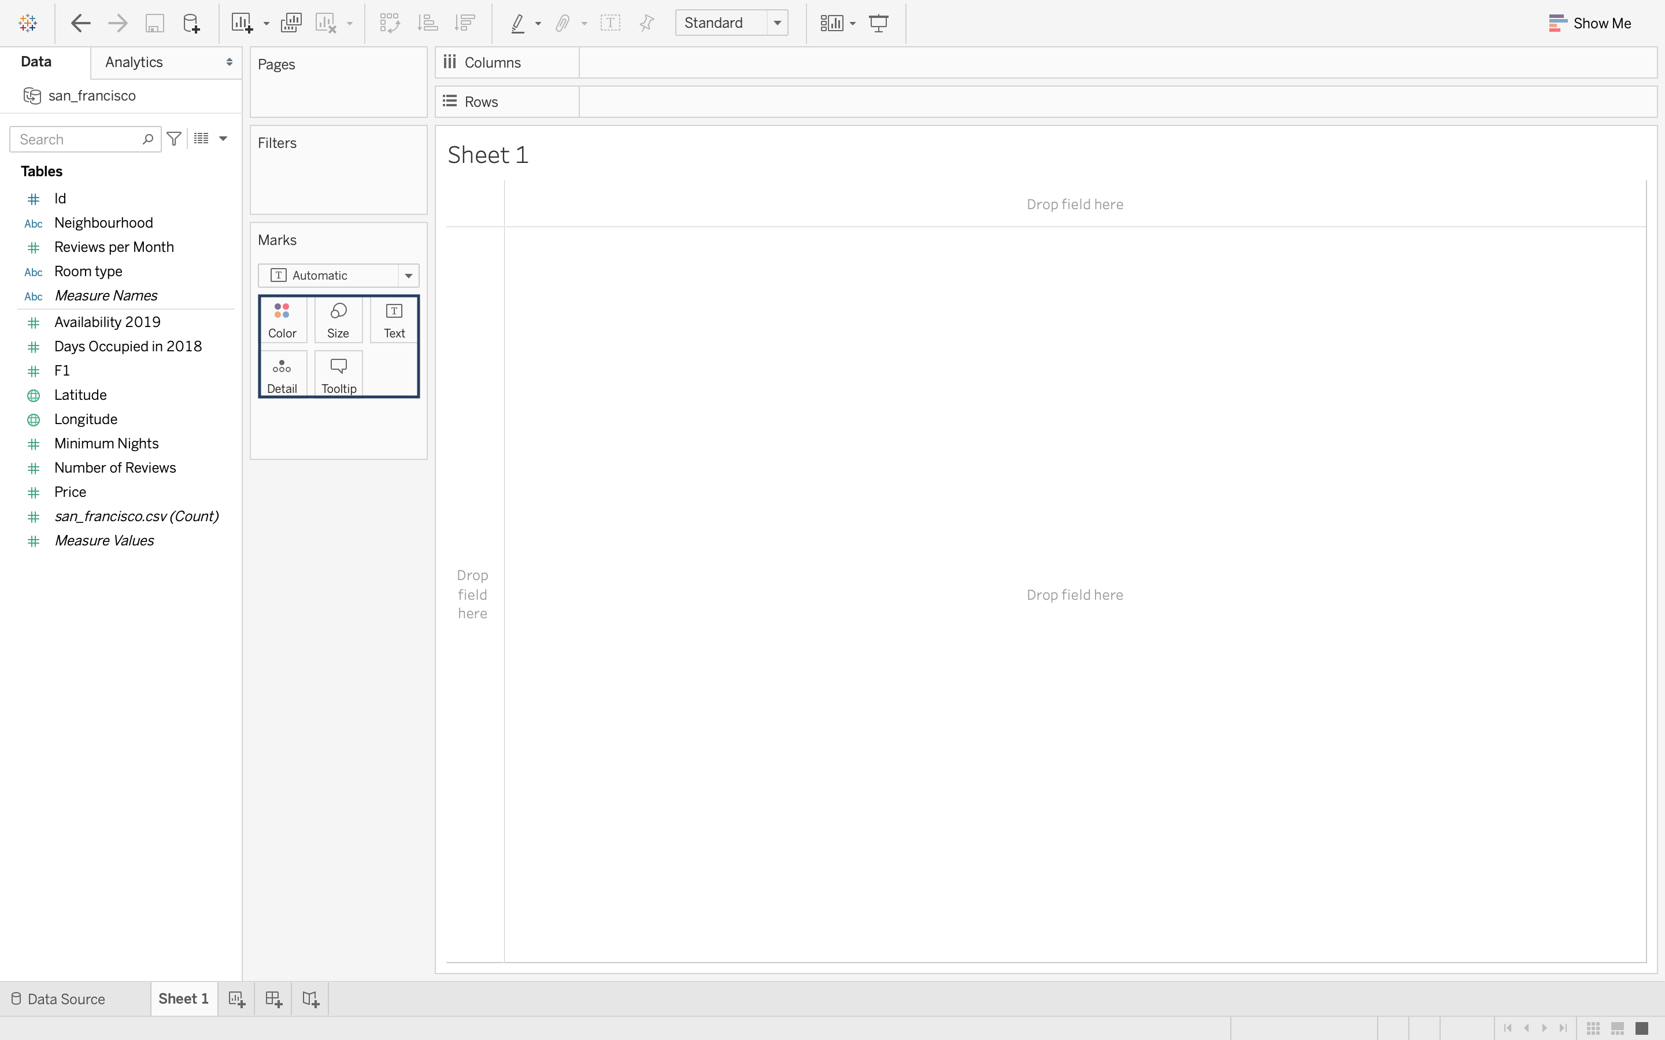Open Highlight dropdown arrow
This screenshot has height=1040, width=1665.
538,24
